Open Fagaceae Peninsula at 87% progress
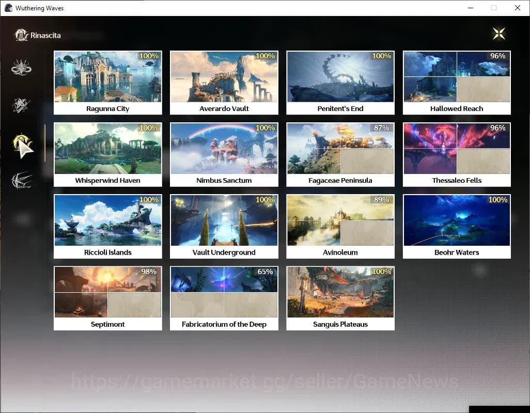Image resolution: width=530 pixels, height=413 pixels. 340,154
